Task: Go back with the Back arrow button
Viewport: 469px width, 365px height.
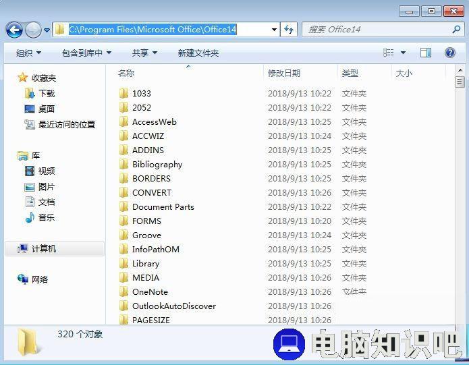Action: point(14,30)
